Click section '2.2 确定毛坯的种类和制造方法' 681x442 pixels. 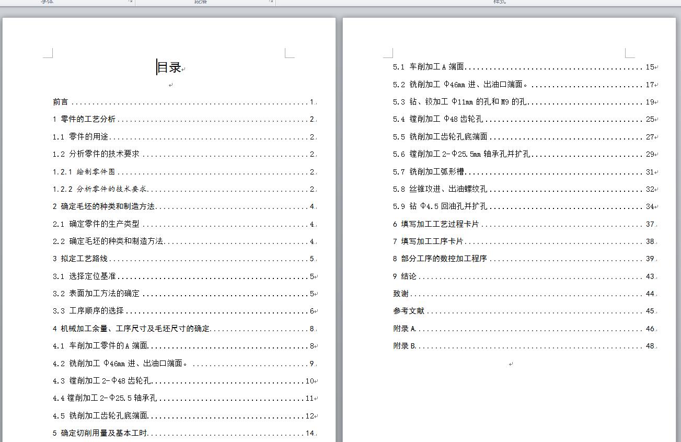(x=184, y=241)
